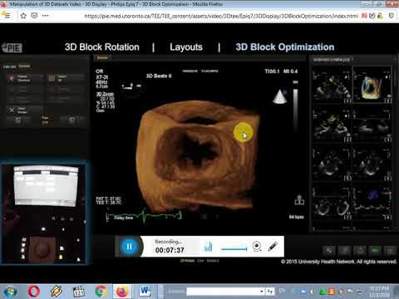Open Microsoft Word from the taskbar

coord(145,292)
